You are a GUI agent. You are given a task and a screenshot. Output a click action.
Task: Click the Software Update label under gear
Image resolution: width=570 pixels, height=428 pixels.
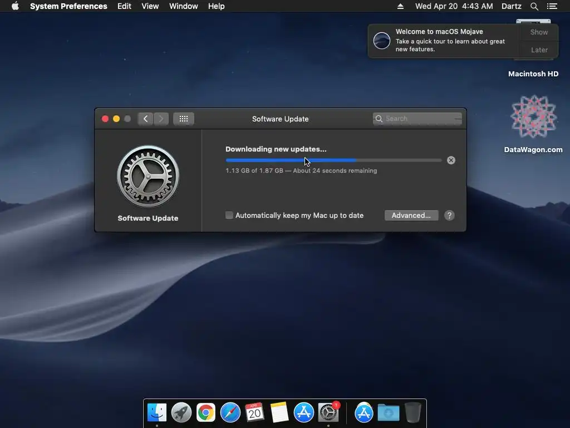click(148, 218)
